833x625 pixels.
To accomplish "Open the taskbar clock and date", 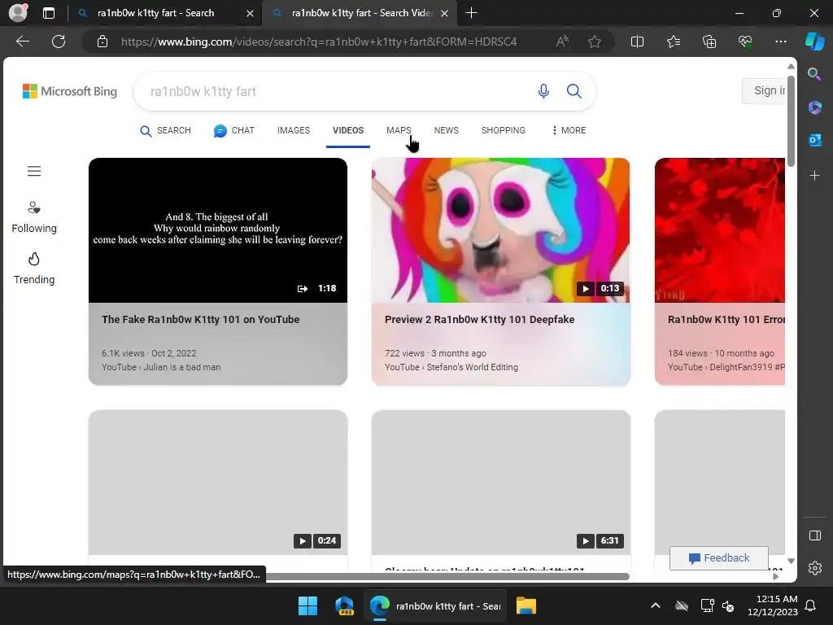I will [773, 605].
